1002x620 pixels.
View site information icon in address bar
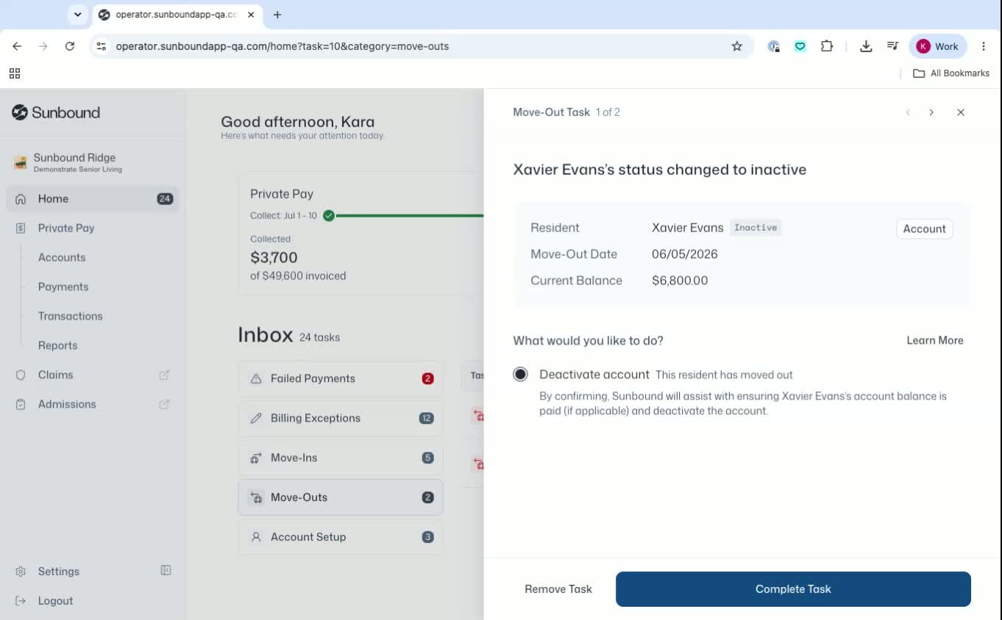(x=102, y=46)
